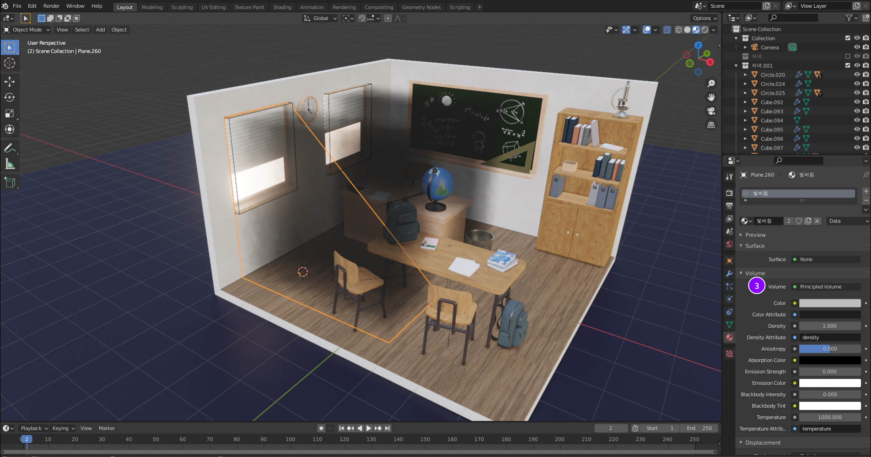Remove the material slot with minus
Image resolution: width=871 pixels, height=457 pixels.
(x=866, y=200)
